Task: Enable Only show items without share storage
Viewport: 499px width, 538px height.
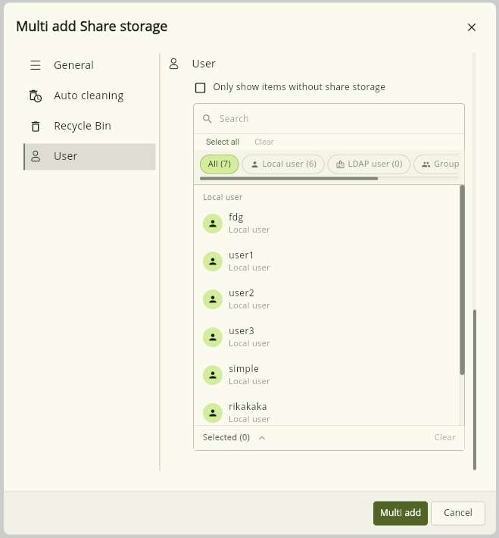Action: [201, 88]
